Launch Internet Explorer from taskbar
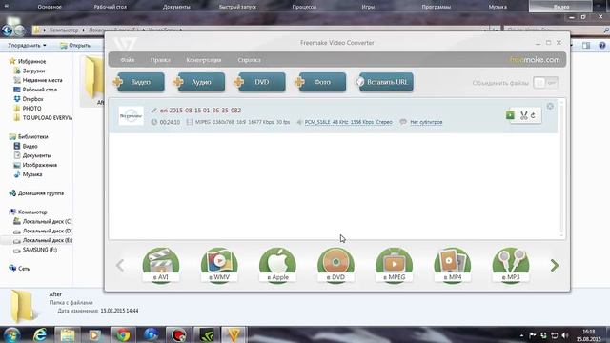 pyautogui.click(x=40, y=334)
